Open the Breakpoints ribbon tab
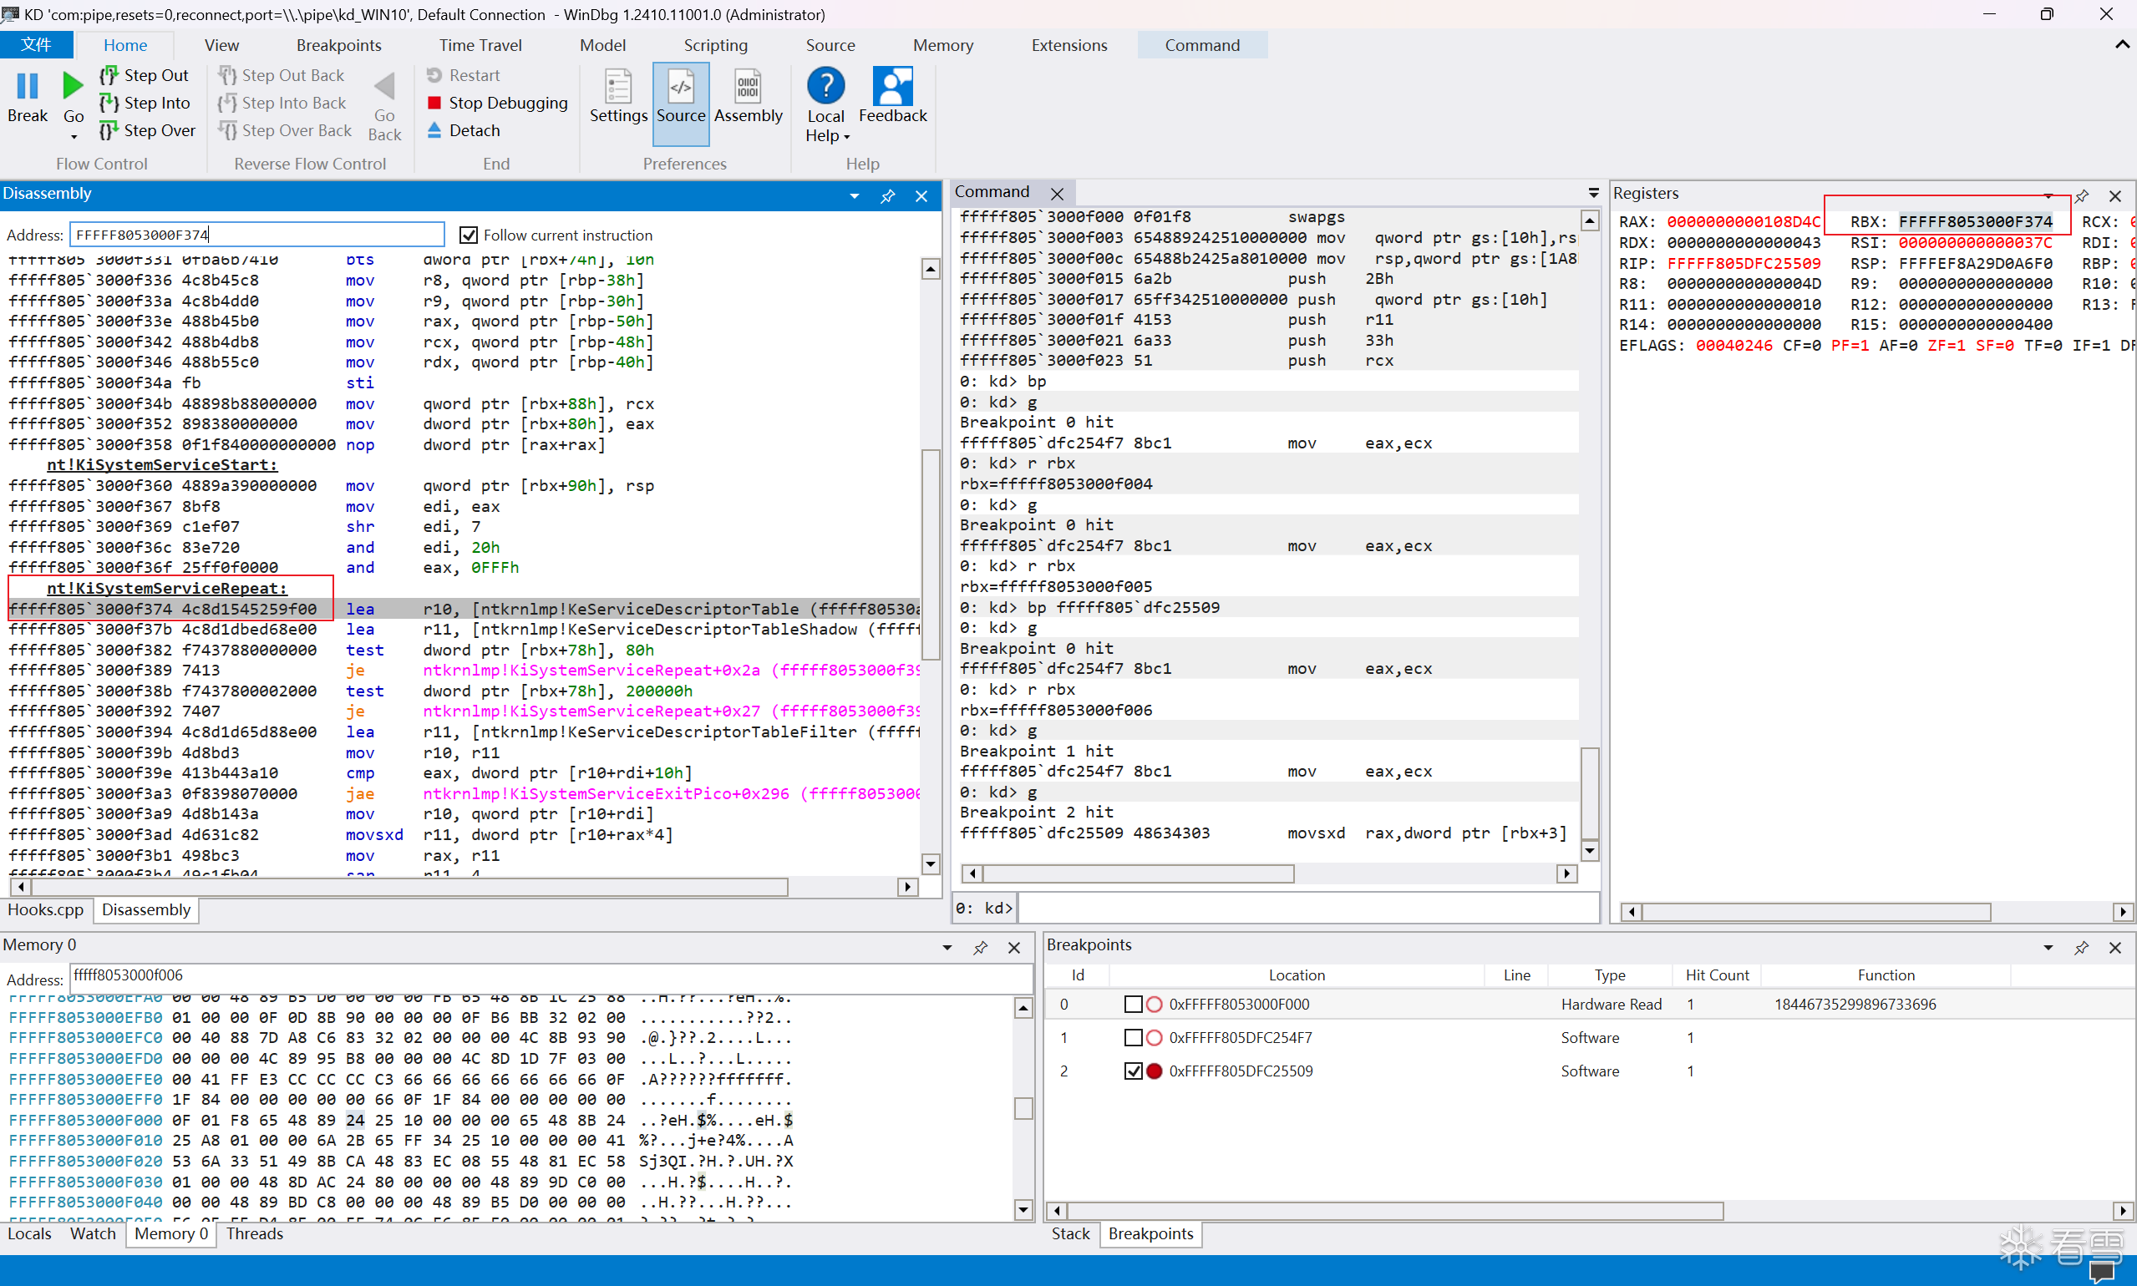Viewport: 2137px width, 1286px height. click(x=338, y=45)
